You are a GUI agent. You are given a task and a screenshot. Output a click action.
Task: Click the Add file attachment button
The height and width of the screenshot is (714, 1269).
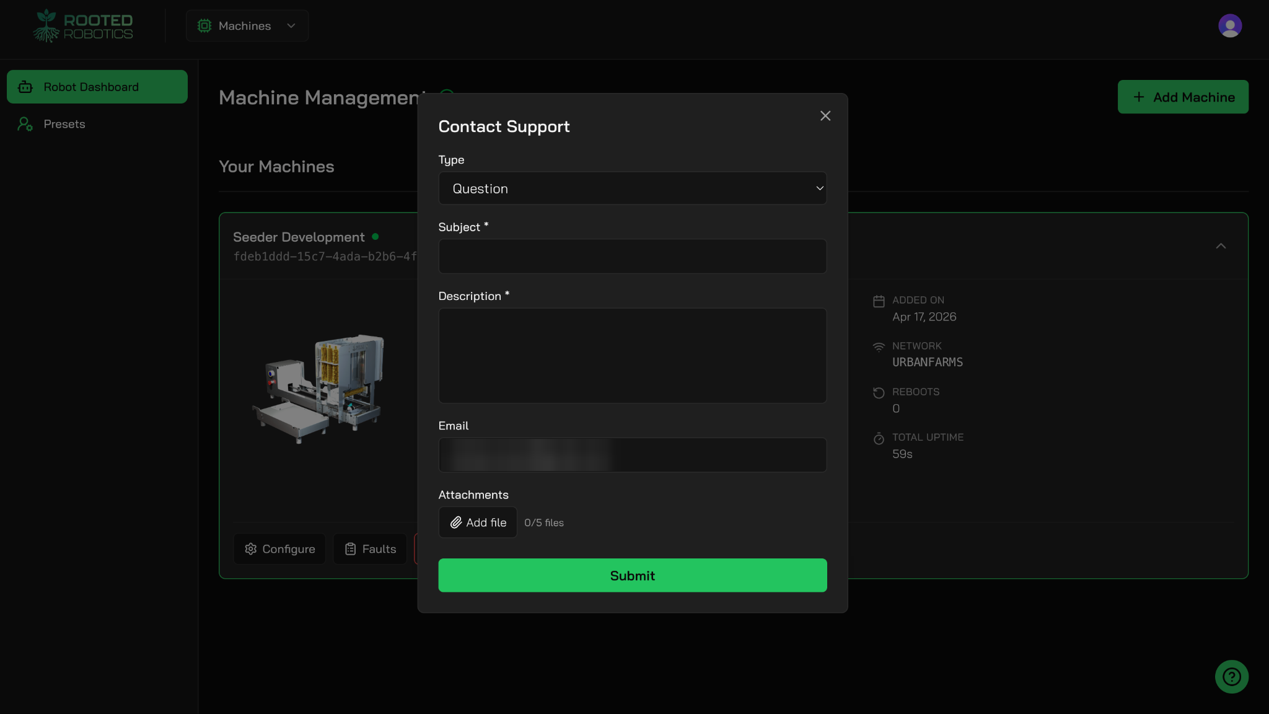(478, 522)
